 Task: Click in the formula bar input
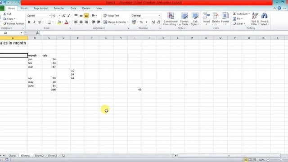click(x=163, y=33)
